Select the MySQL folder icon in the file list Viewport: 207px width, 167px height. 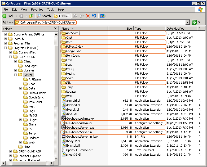(x=64, y=69)
